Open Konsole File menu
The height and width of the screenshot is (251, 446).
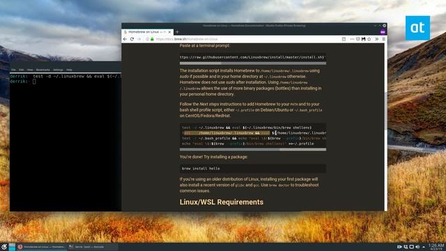14,70
